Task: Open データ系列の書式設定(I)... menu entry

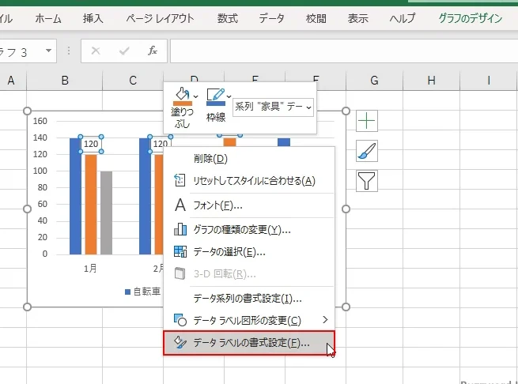Action: tap(249, 298)
